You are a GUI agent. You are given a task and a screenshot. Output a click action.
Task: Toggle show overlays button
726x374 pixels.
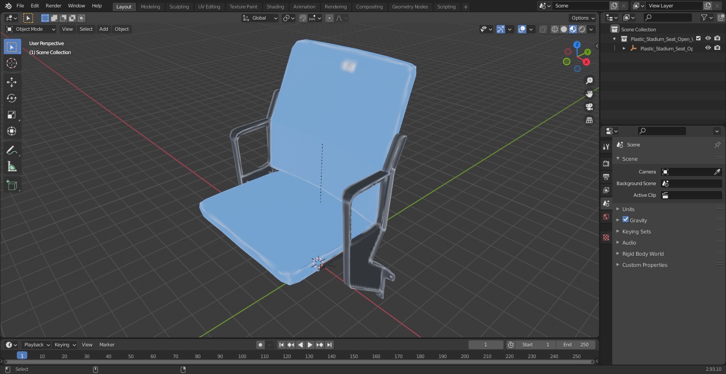click(x=522, y=29)
